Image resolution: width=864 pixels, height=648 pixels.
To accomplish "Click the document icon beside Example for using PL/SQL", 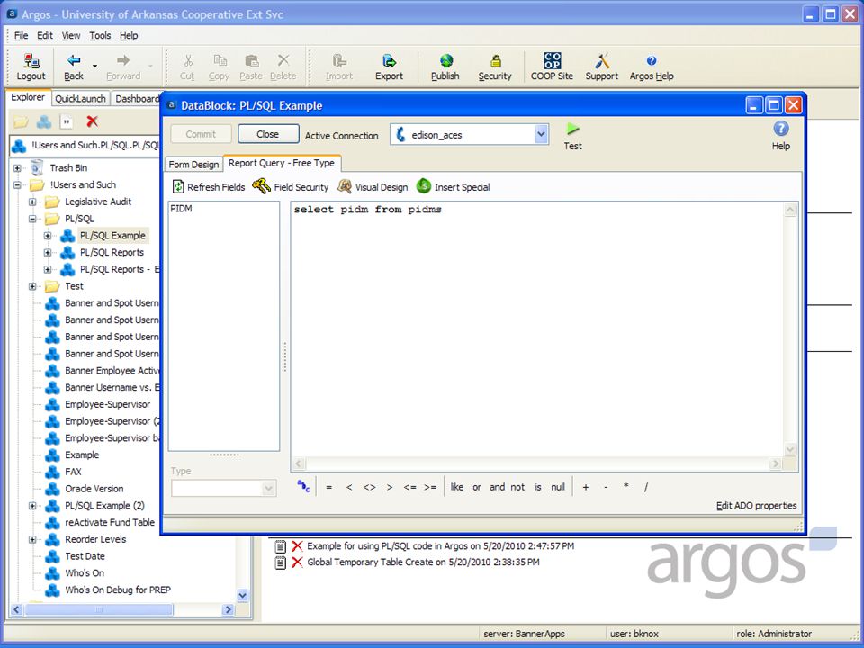I will 281,546.
